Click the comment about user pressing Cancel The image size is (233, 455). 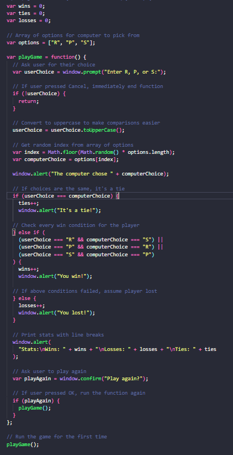[x=88, y=86]
